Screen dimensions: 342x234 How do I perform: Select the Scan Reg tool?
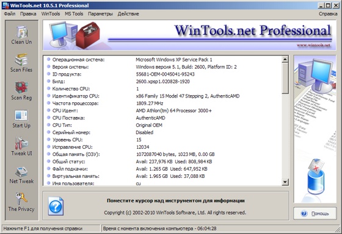pyautogui.click(x=21, y=91)
